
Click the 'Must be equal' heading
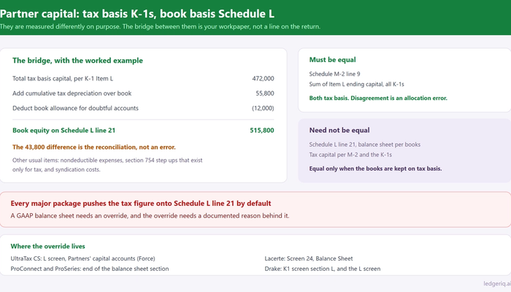[332, 60]
